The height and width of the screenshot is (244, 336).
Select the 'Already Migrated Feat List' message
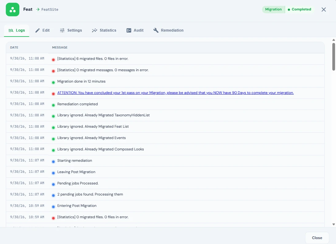tap(93, 126)
